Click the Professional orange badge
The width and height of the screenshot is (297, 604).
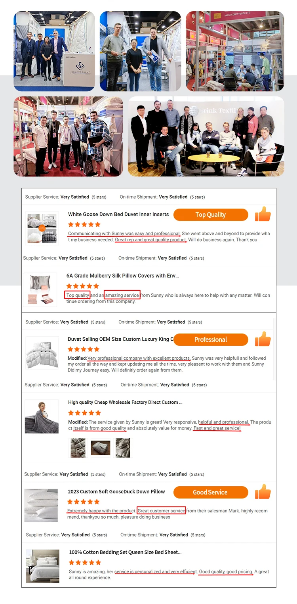pyautogui.click(x=211, y=339)
